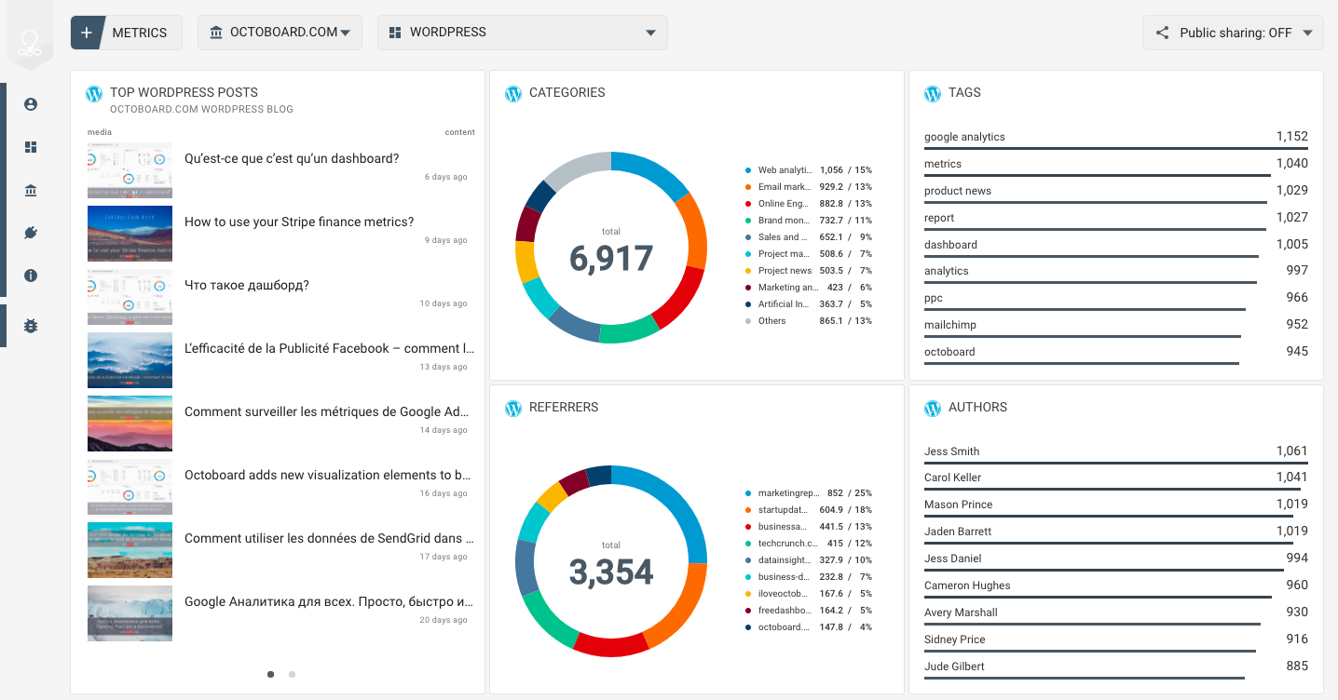
Task: Open the Public sharing: OFF dropdown
Action: point(1233,33)
